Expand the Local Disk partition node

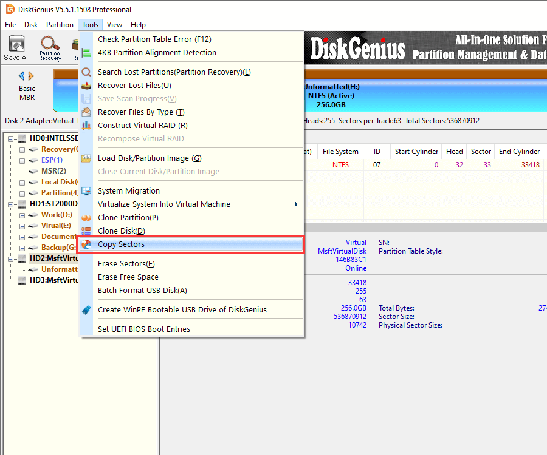pyautogui.click(x=22, y=183)
